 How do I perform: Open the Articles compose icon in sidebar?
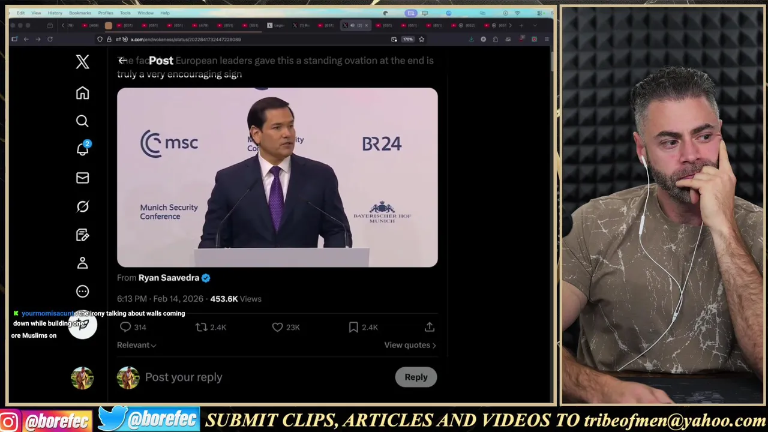click(82, 235)
